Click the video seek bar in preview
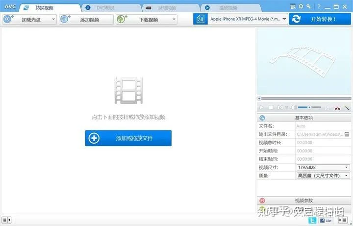The width and height of the screenshot is (353, 226). [x=304, y=99]
